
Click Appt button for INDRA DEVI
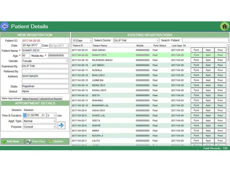[x=208, y=85]
